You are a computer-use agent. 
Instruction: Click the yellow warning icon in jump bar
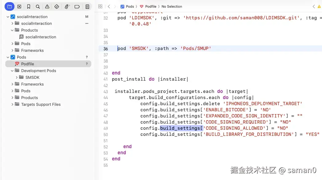coord(319,6)
